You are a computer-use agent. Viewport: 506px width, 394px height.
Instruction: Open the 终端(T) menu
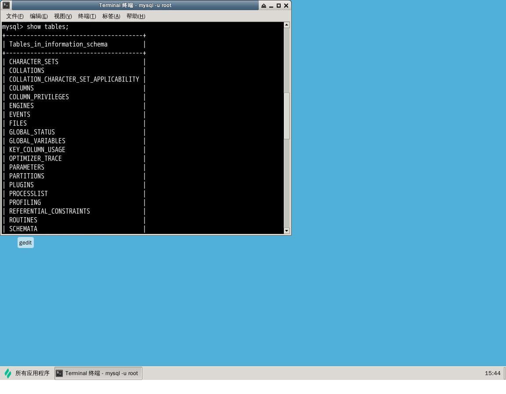click(87, 16)
